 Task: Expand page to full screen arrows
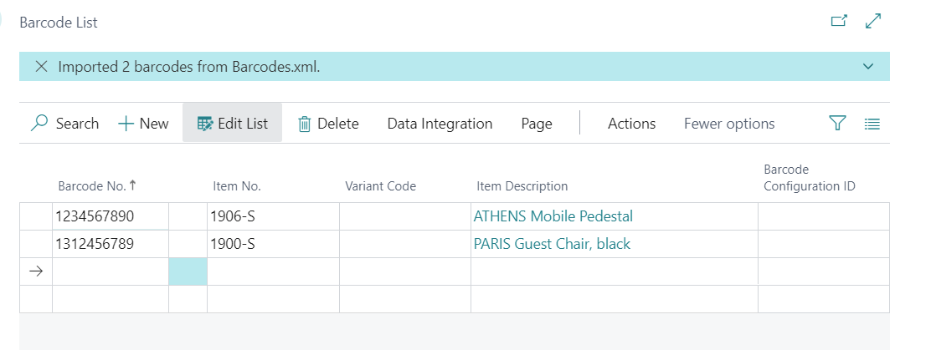[x=873, y=22]
